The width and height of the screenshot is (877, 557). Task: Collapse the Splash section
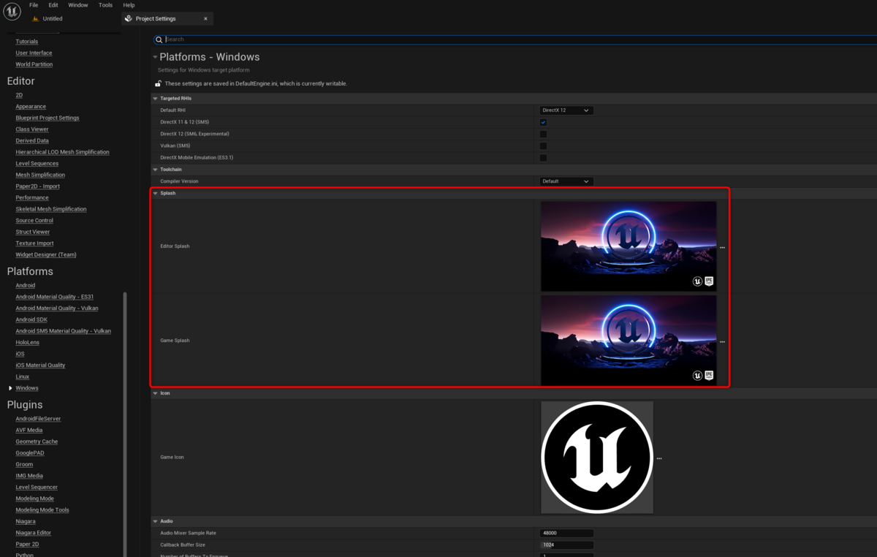(156, 193)
